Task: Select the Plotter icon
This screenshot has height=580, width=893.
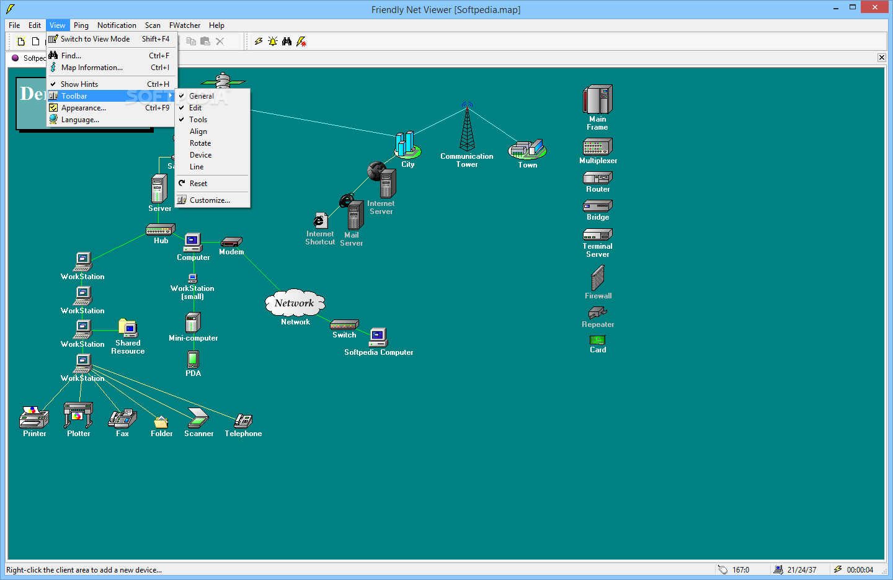Action: tap(78, 415)
